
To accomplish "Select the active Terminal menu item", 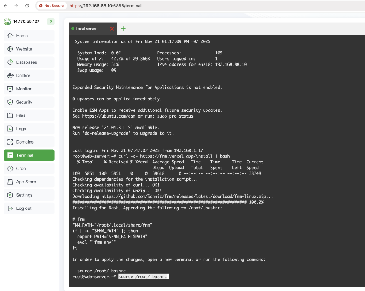I will (x=29, y=155).
